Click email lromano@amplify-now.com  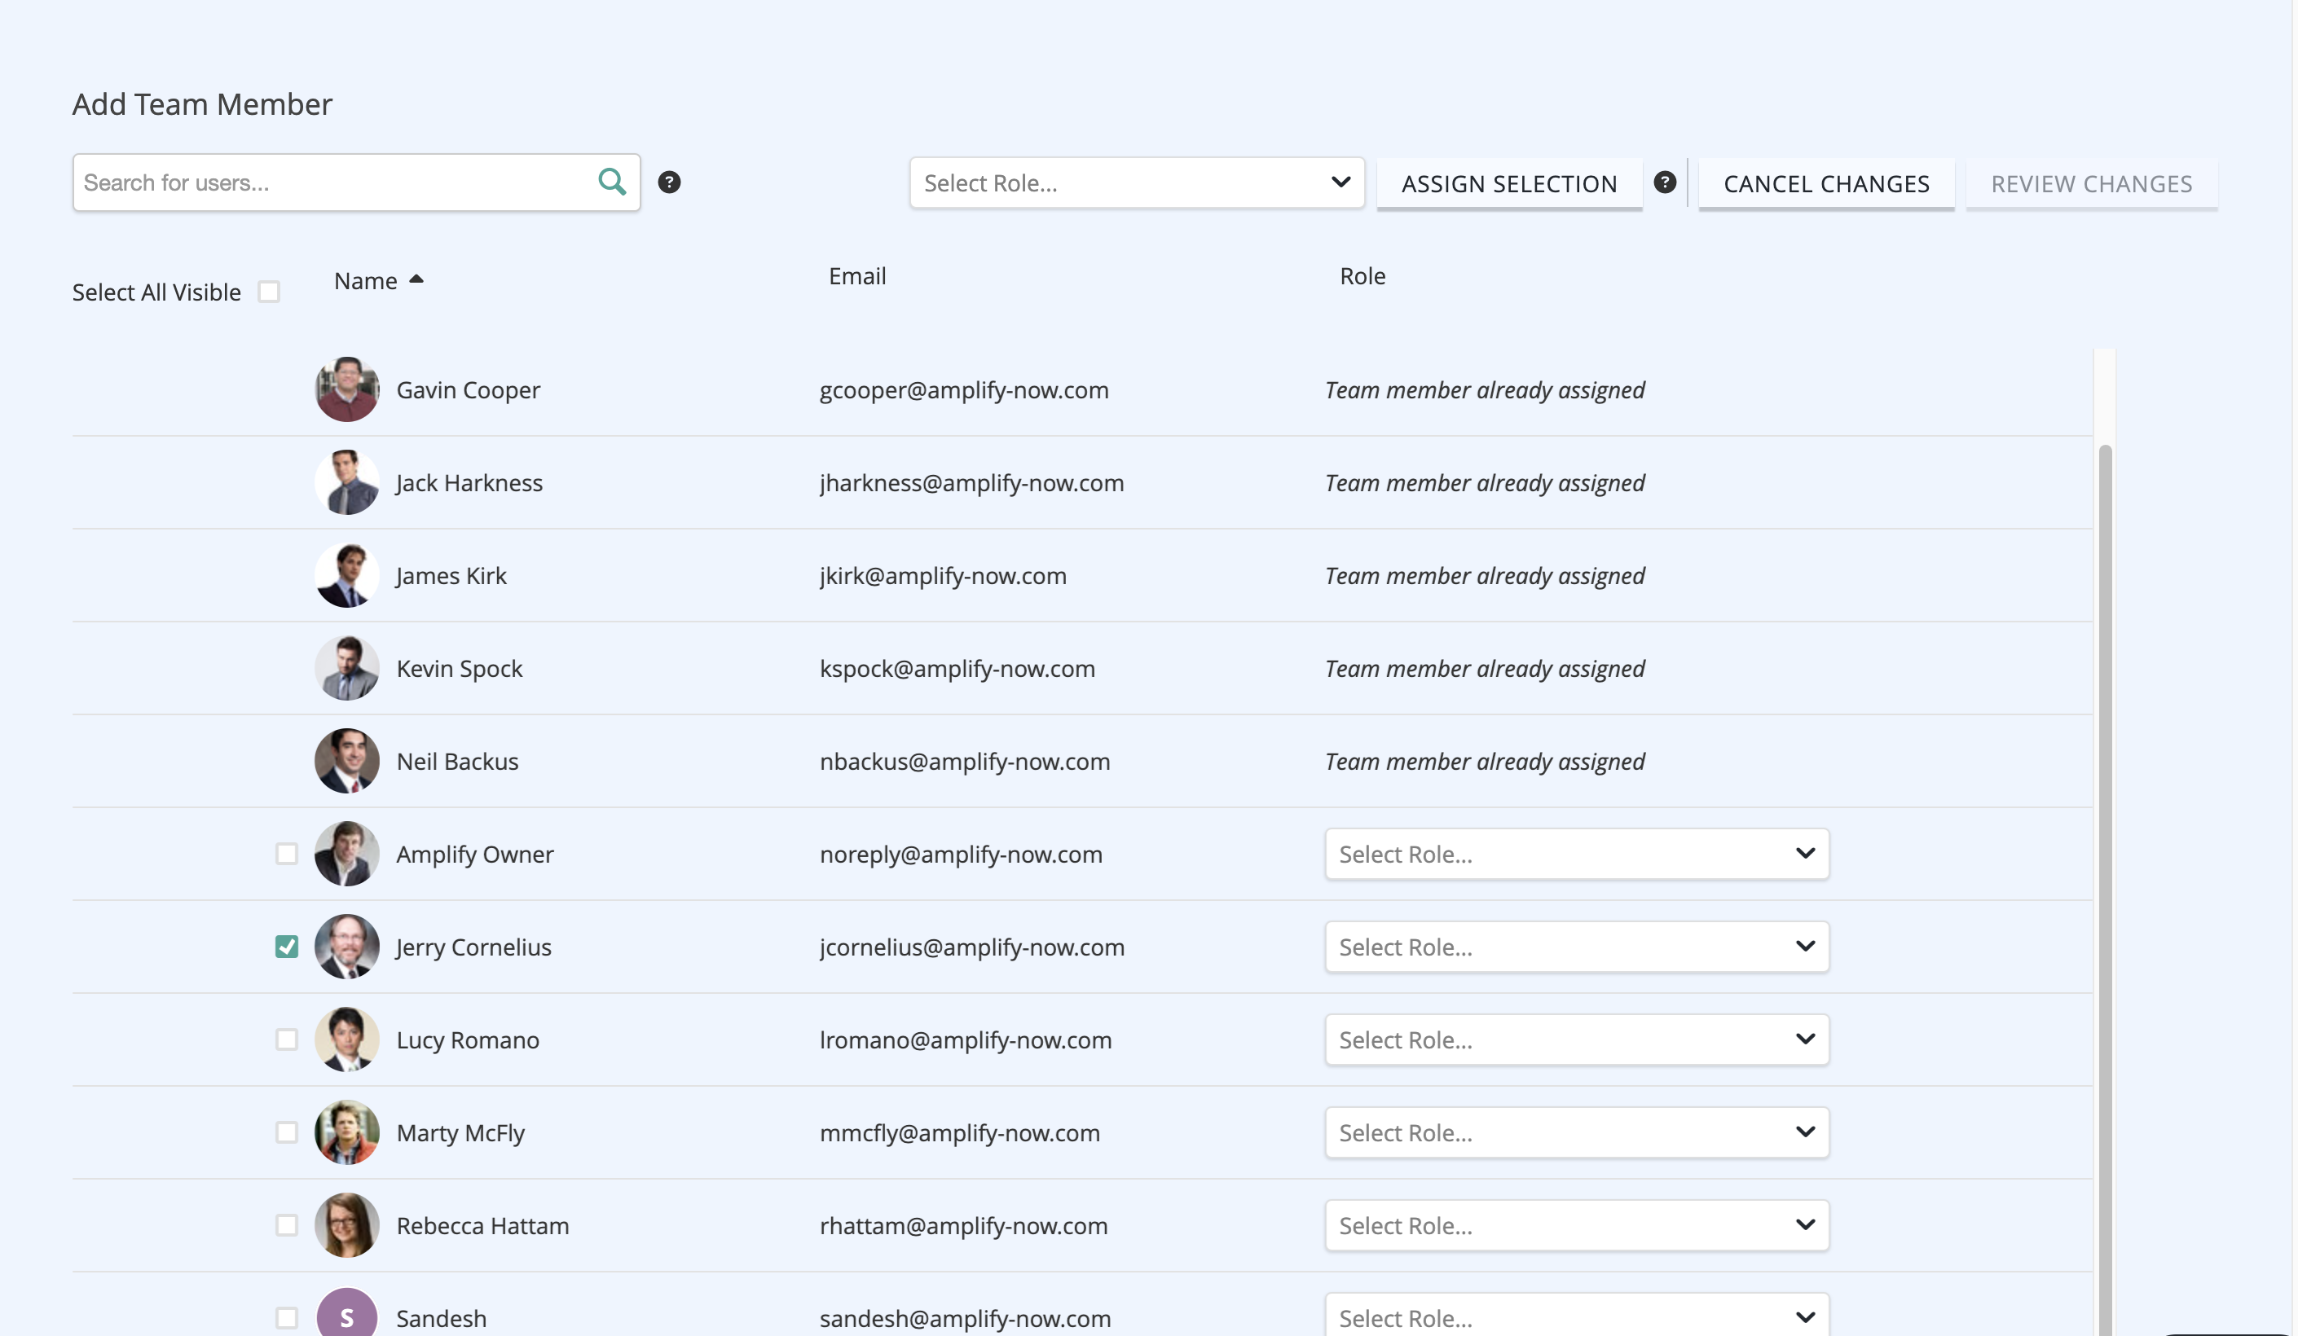pos(966,1041)
